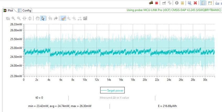This screenshot has width=222, height=112.
Task: Toggle the highlighted list view icon
Action: click(202, 3)
